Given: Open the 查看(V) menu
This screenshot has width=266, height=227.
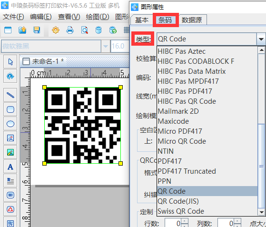Looking at the screenshot, I should click(69, 17).
